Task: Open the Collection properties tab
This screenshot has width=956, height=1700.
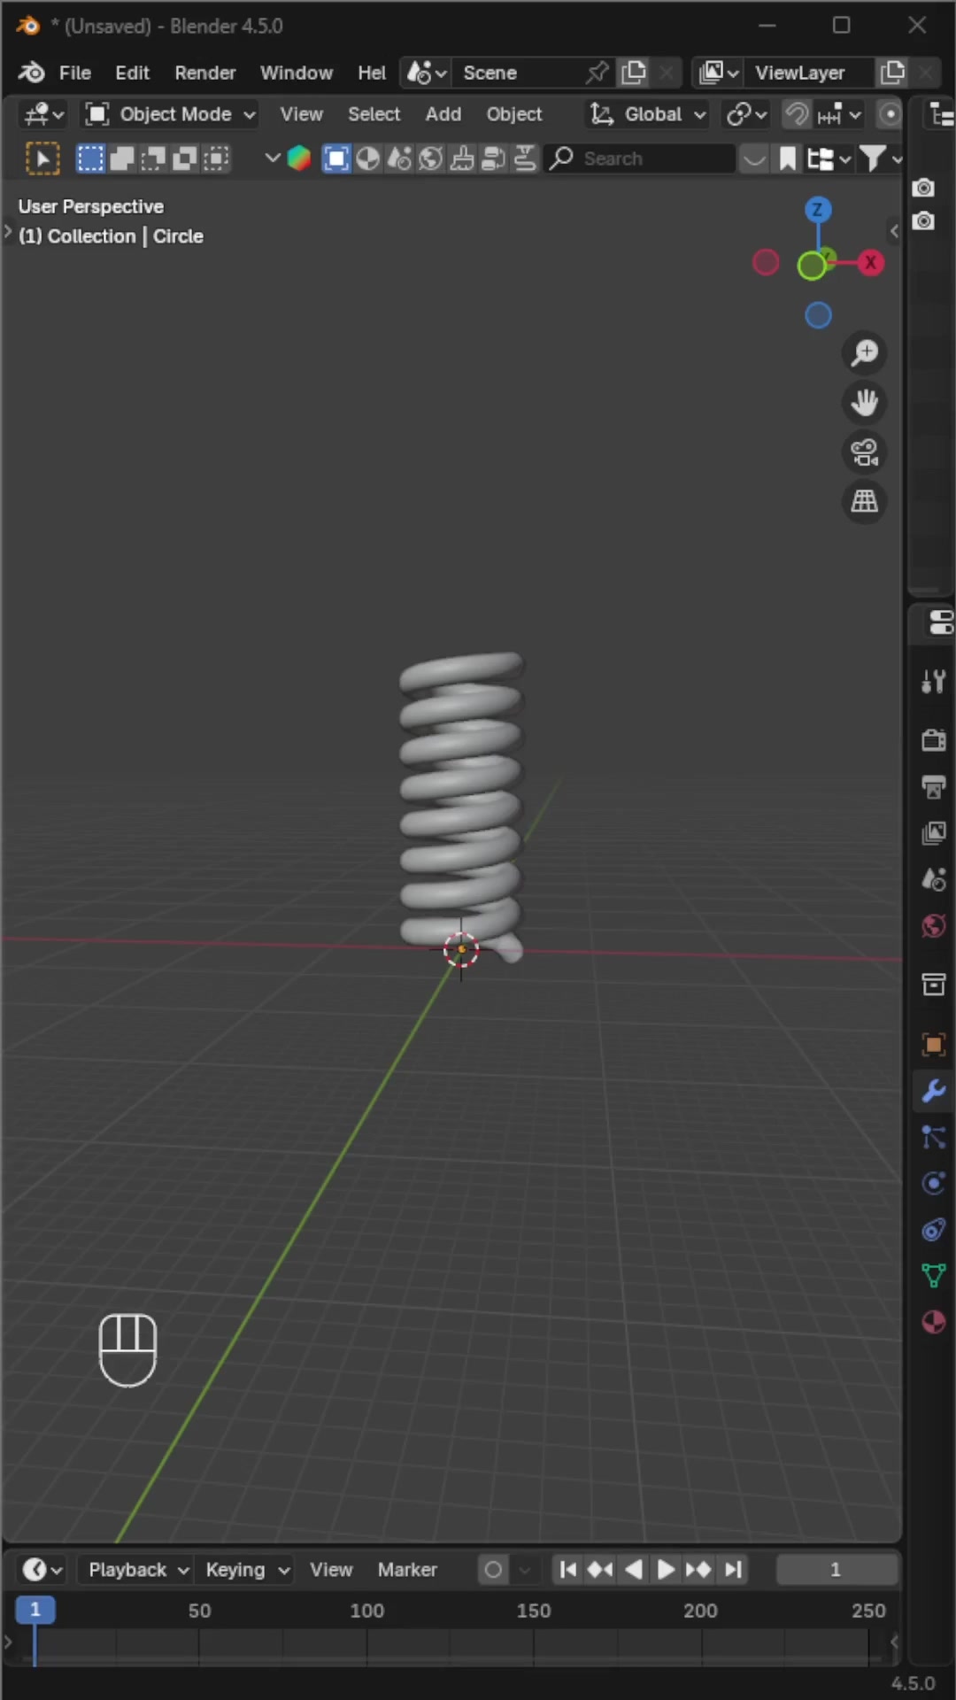Action: 934,985
